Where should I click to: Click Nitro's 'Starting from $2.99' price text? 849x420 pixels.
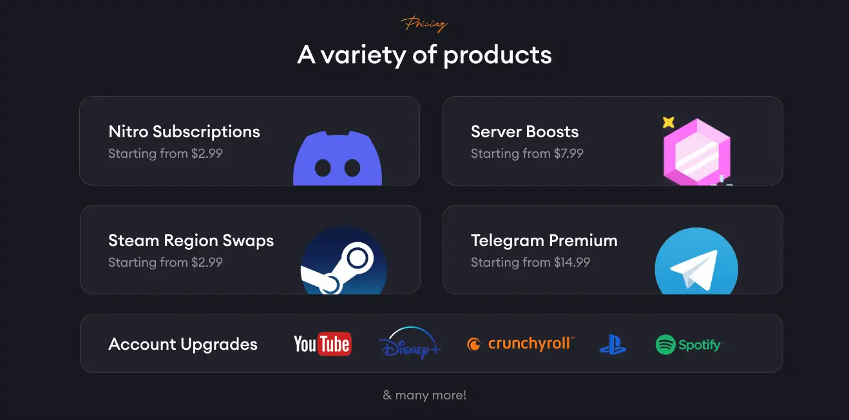pos(166,153)
